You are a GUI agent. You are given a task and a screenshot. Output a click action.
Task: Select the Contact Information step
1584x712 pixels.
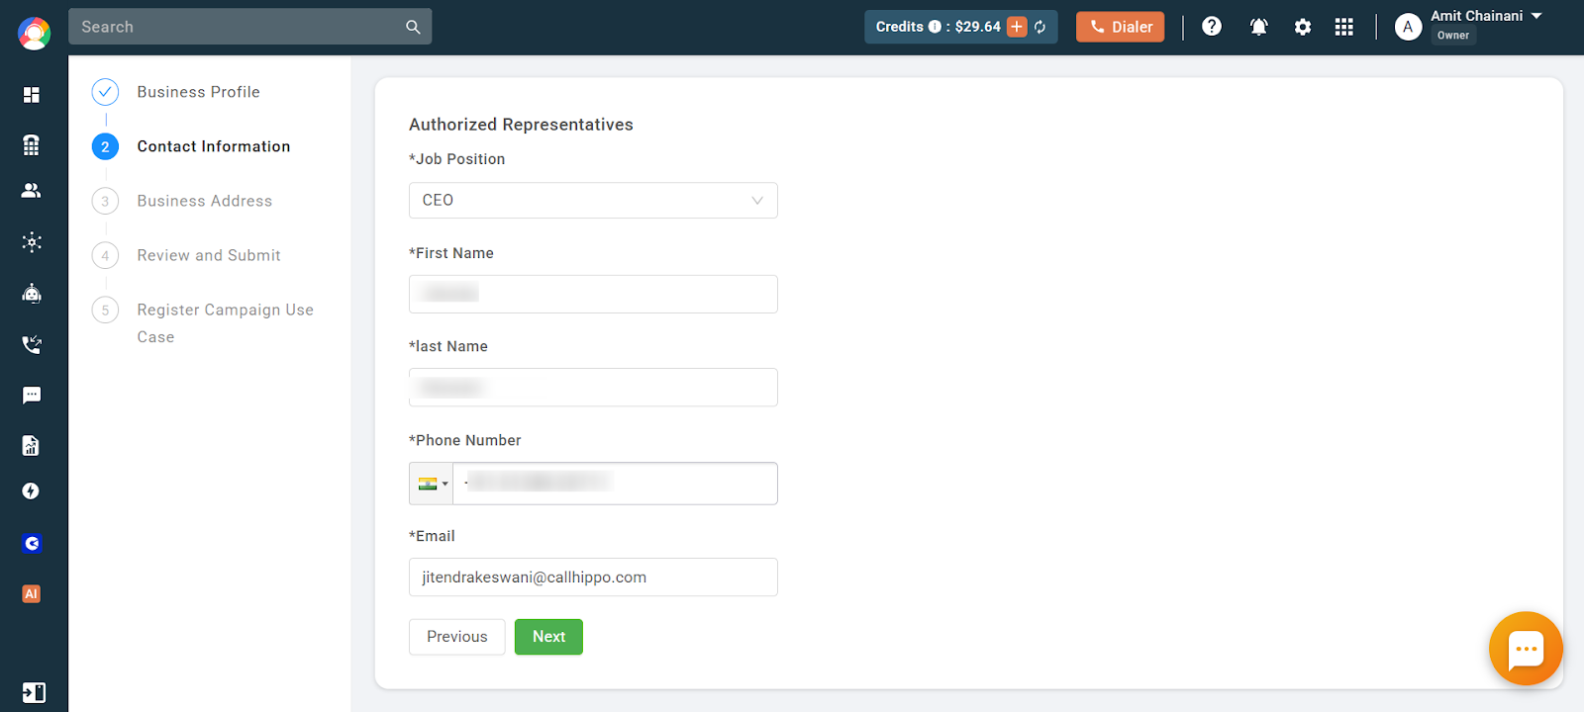[x=214, y=146]
